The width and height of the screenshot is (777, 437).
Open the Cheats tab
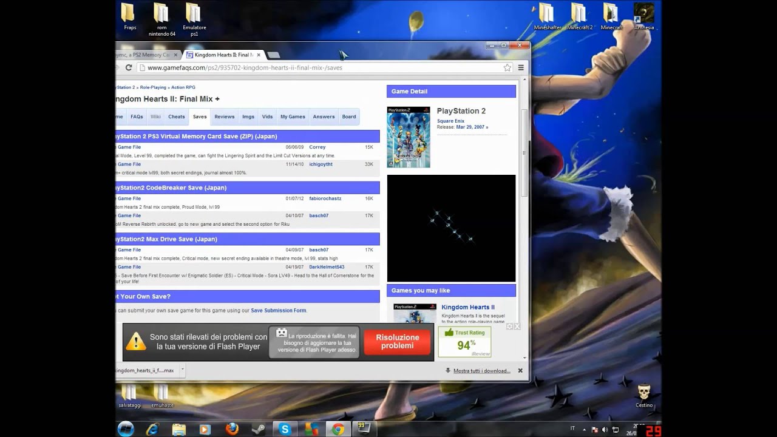177,117
